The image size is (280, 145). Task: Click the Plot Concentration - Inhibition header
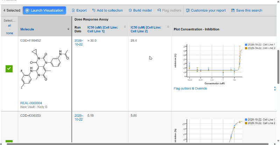pos(196,29)
